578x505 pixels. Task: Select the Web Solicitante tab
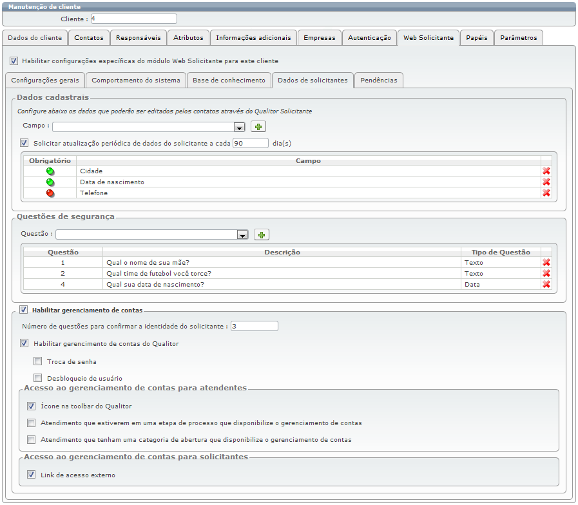(429, 37)
